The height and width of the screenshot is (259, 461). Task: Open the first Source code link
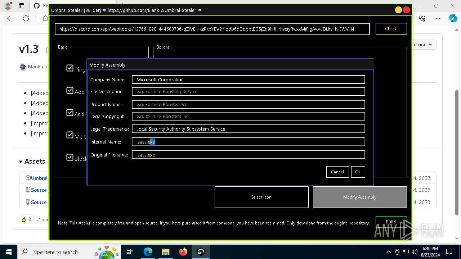pyautogui.click(x=39, y=190)
